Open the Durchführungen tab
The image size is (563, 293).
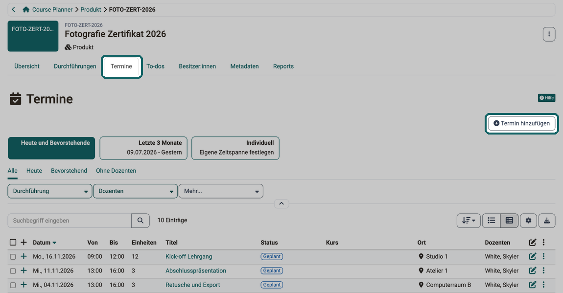tap(75, 67)
